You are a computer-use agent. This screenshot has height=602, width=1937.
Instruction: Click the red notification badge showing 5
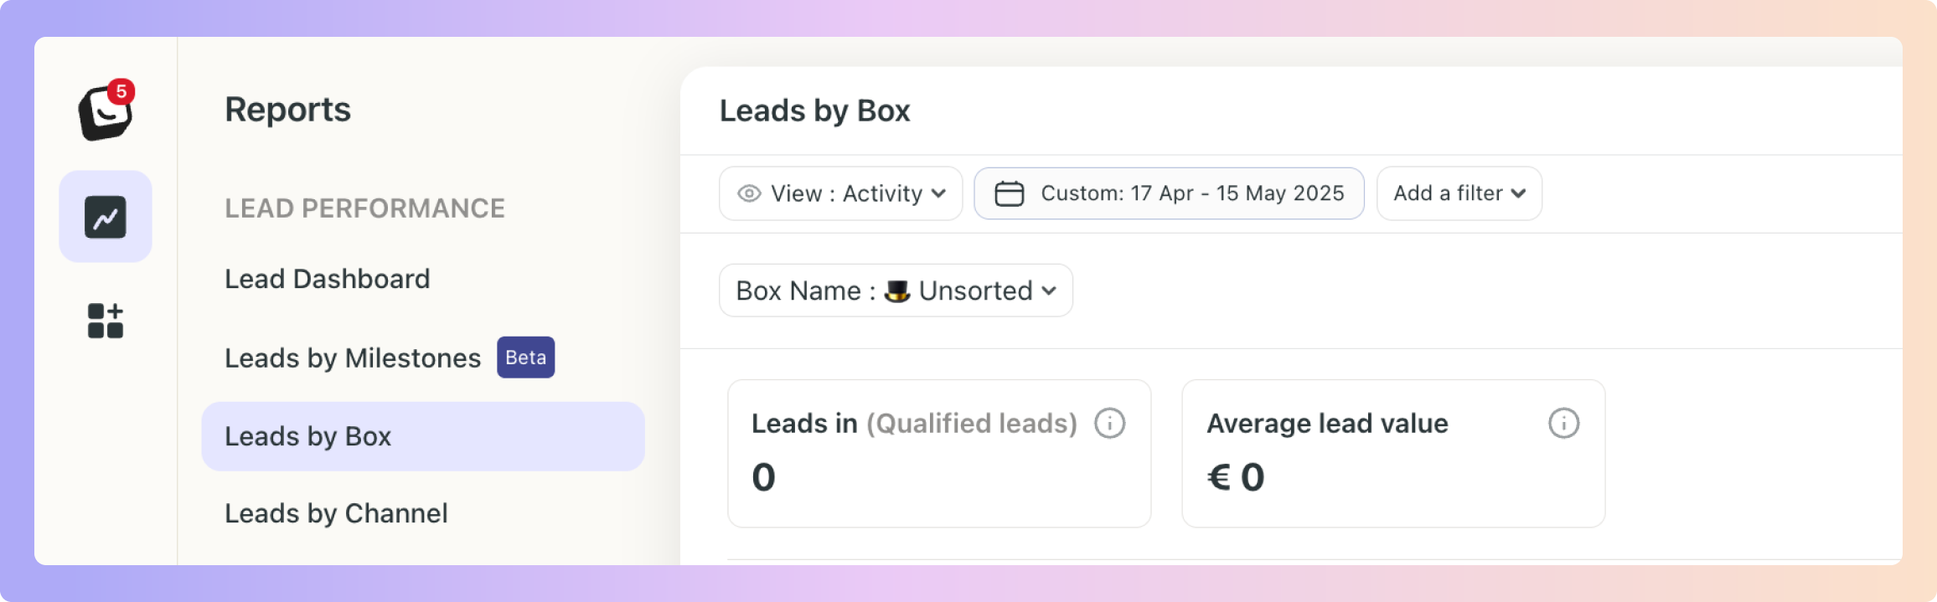pos(121,91)
